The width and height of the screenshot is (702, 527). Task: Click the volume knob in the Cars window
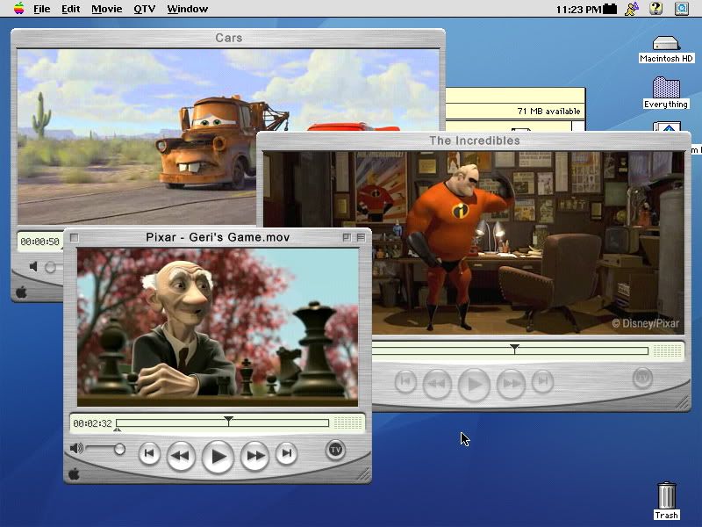coord(50,268)
